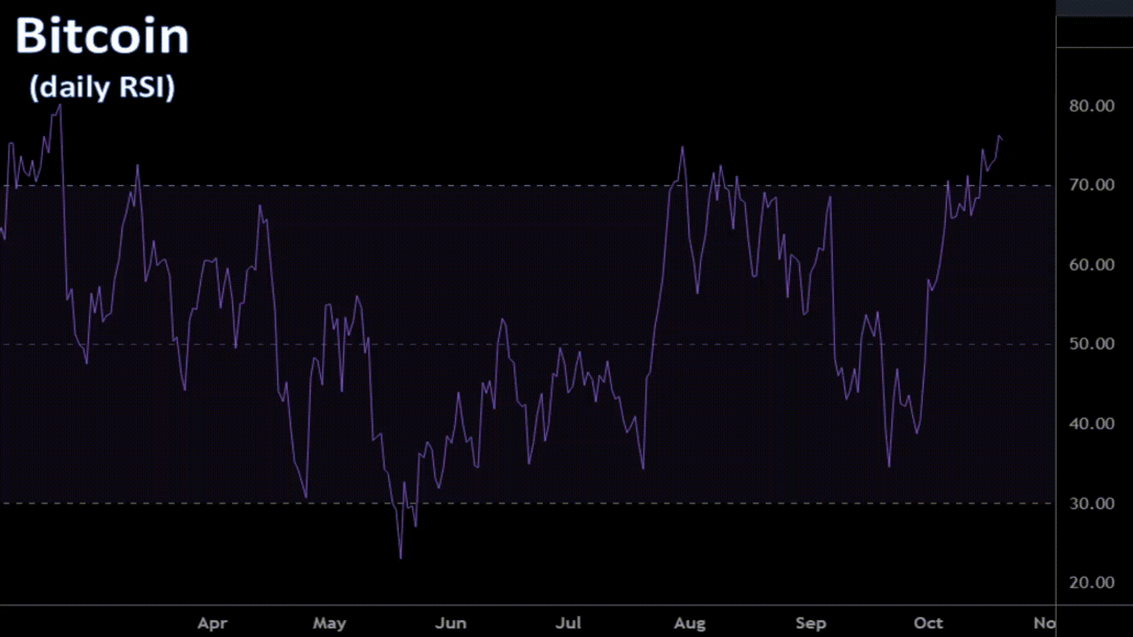Click the Jul date label

pyautogui.click(x=568, y=623)
